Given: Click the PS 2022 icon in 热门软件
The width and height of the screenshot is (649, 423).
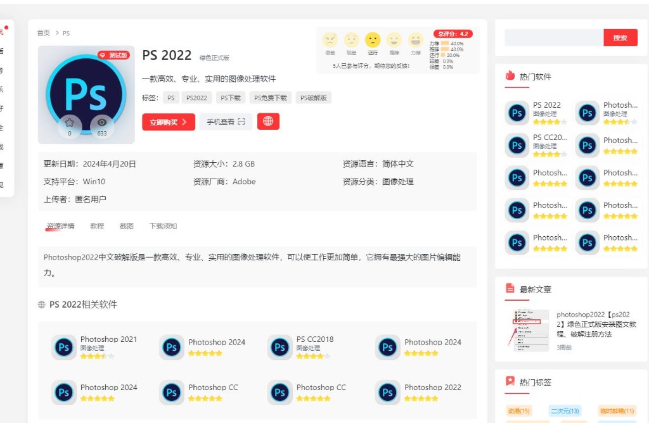Looking at the screenshot, I should point(517,113).
